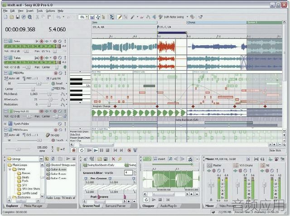Click the Solos track volume slider

[26, 51]
